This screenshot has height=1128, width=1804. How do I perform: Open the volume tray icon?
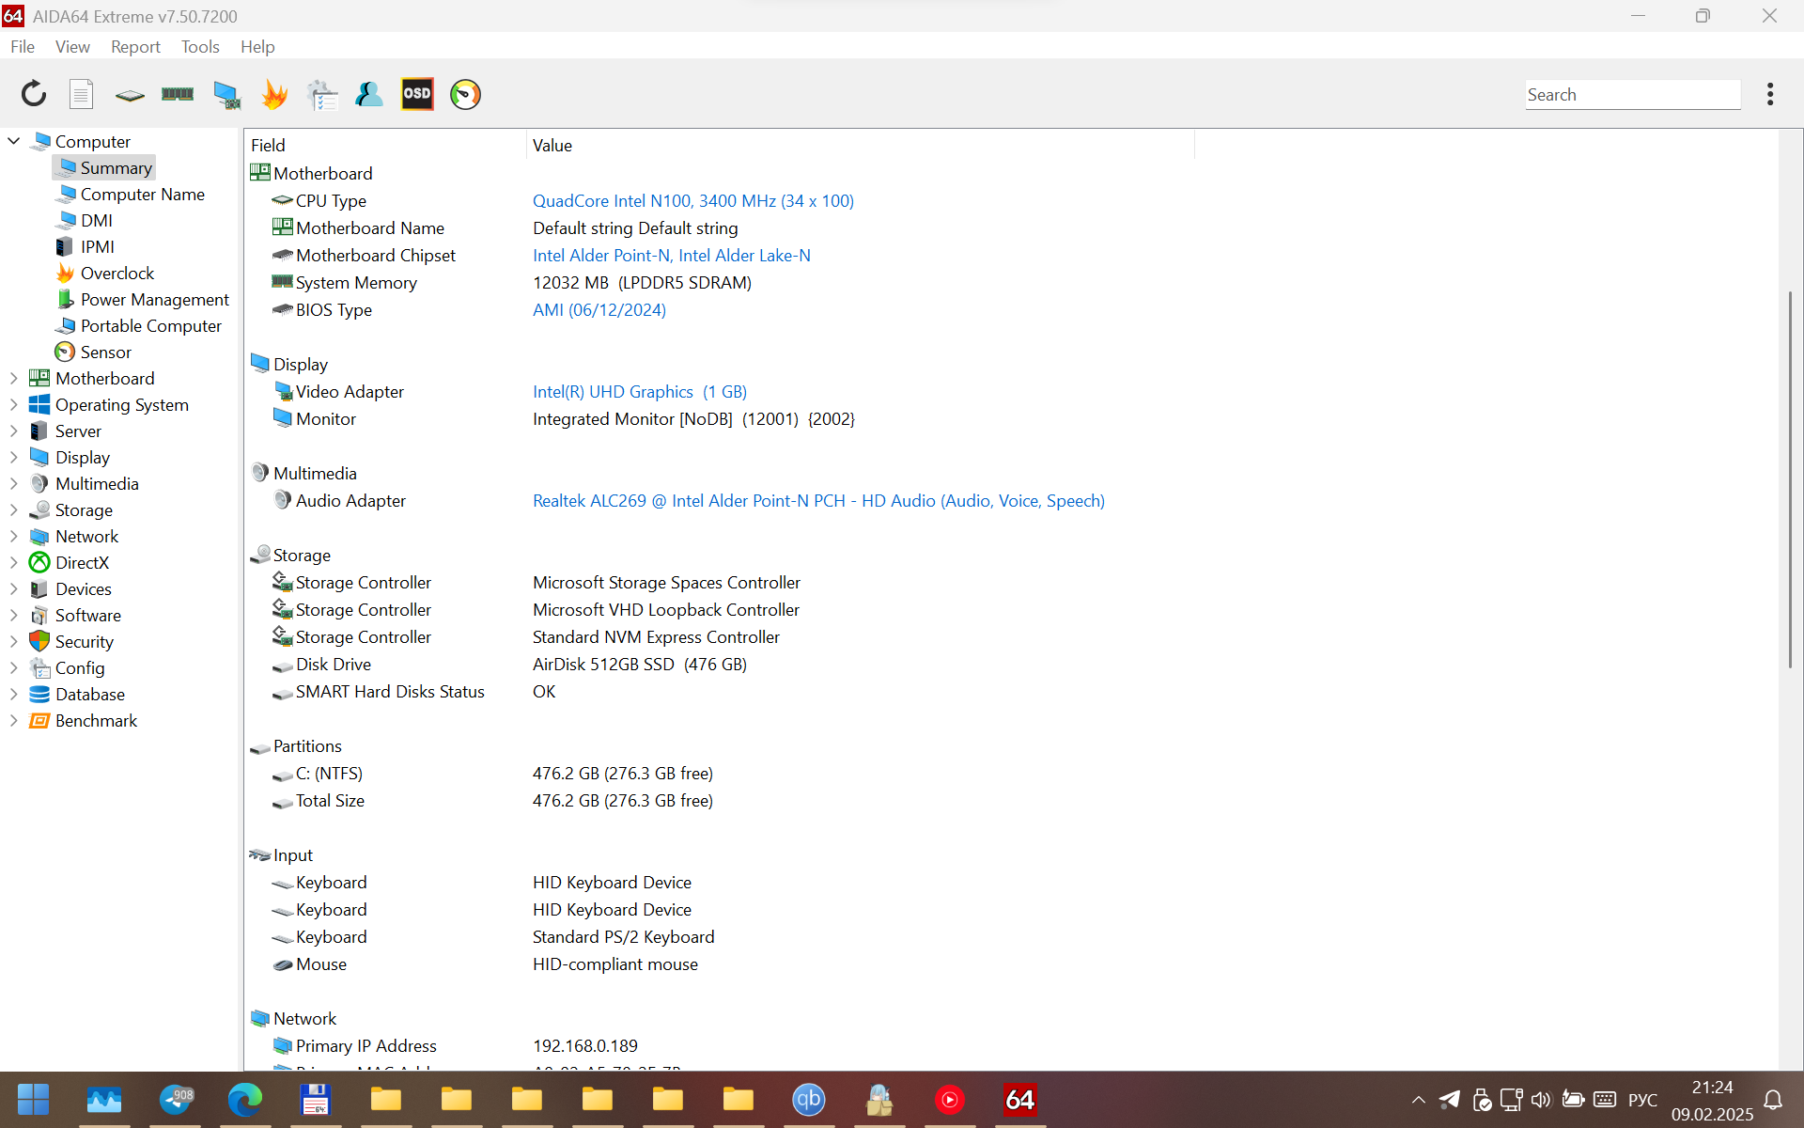1541,1099
